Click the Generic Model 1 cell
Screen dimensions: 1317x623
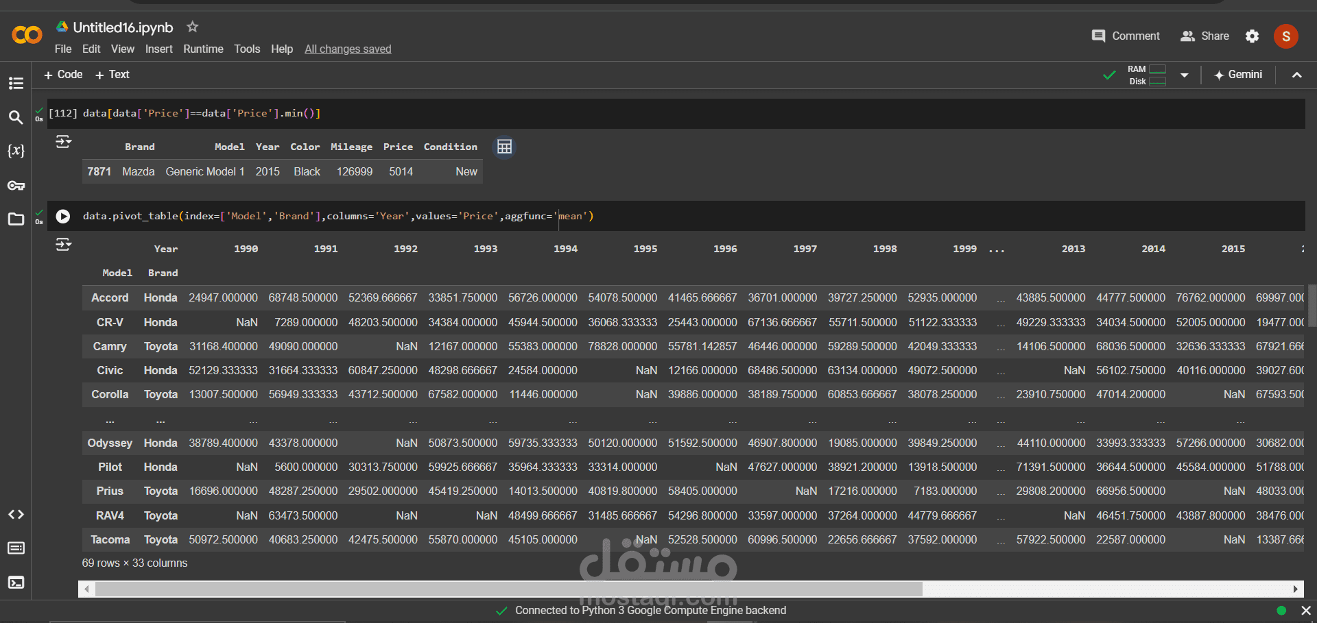[205, 172]
